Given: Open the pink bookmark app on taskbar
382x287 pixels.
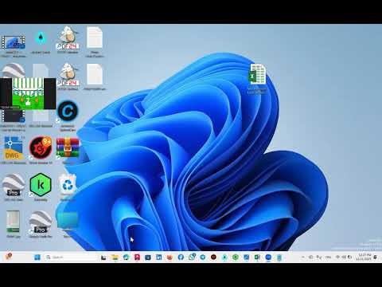Looking at the screenshot, I should (137, 258).
